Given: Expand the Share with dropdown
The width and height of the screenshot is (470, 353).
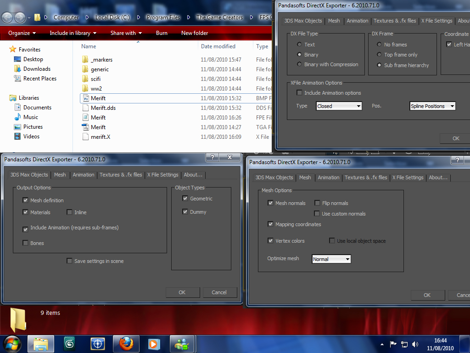Looking at the screenshot, I should 126,33.
